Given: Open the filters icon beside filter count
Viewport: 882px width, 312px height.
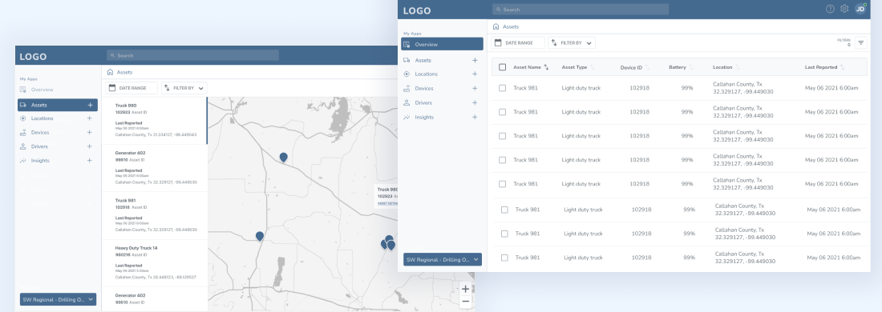Looking at the screenshot, I should pos(860,42).
